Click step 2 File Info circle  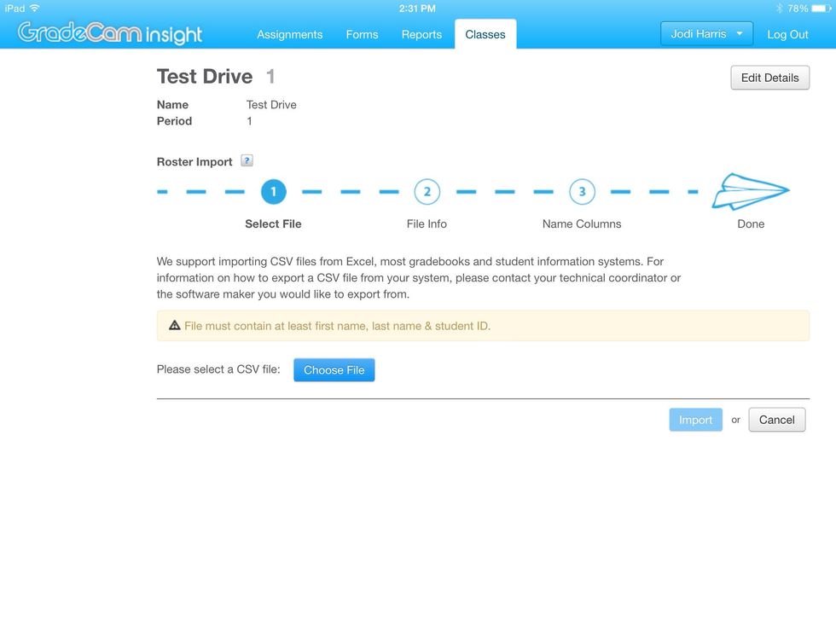coord(427,191)
